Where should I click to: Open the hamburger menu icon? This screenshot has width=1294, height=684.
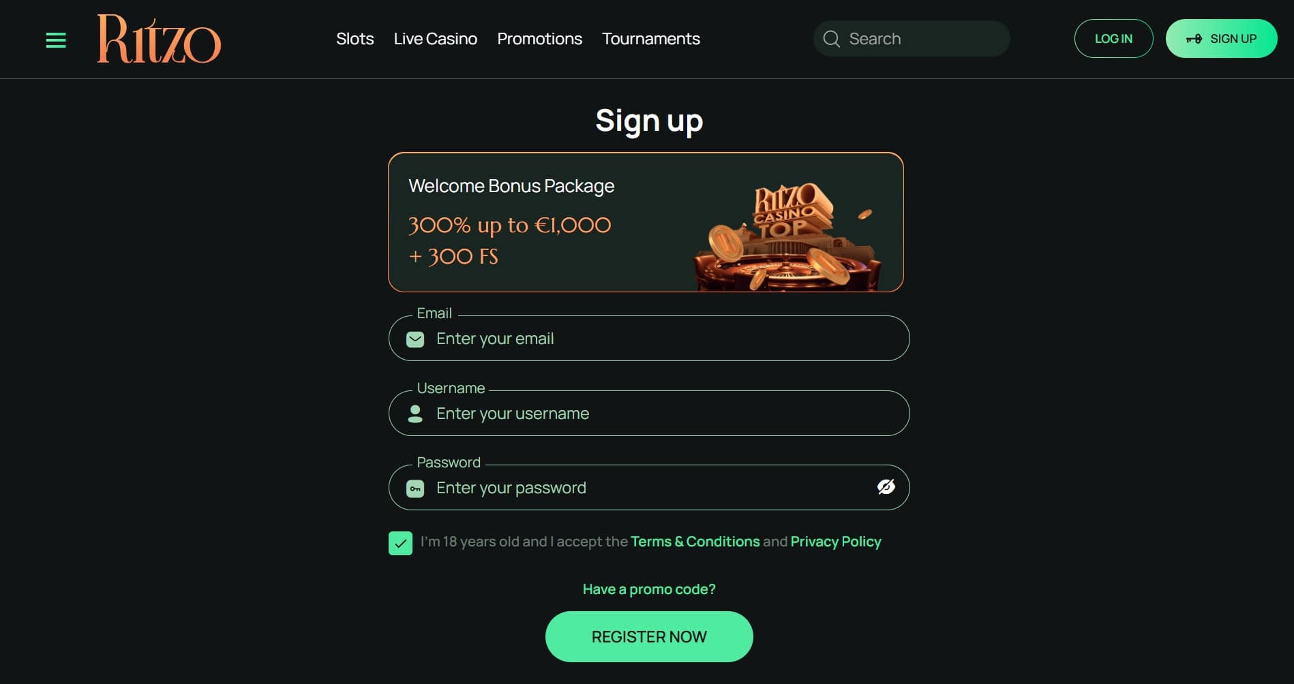pyautogui.click(x=56, y=40)
